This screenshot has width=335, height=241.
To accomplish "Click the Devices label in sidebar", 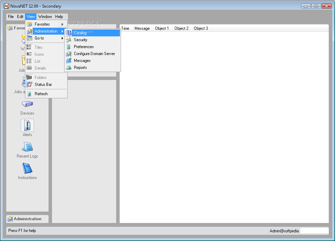I will [x=27, y=113].
